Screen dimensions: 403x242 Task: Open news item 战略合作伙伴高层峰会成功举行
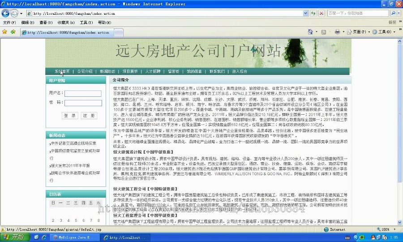coord(74,177)
